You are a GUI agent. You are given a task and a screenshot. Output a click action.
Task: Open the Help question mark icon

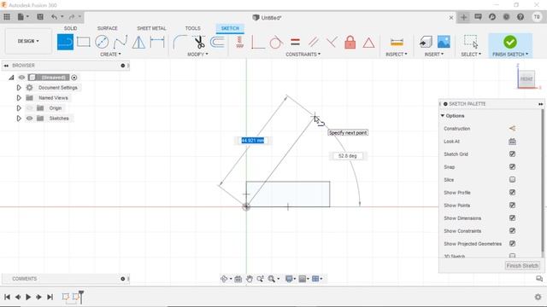[x=521, y=17]
